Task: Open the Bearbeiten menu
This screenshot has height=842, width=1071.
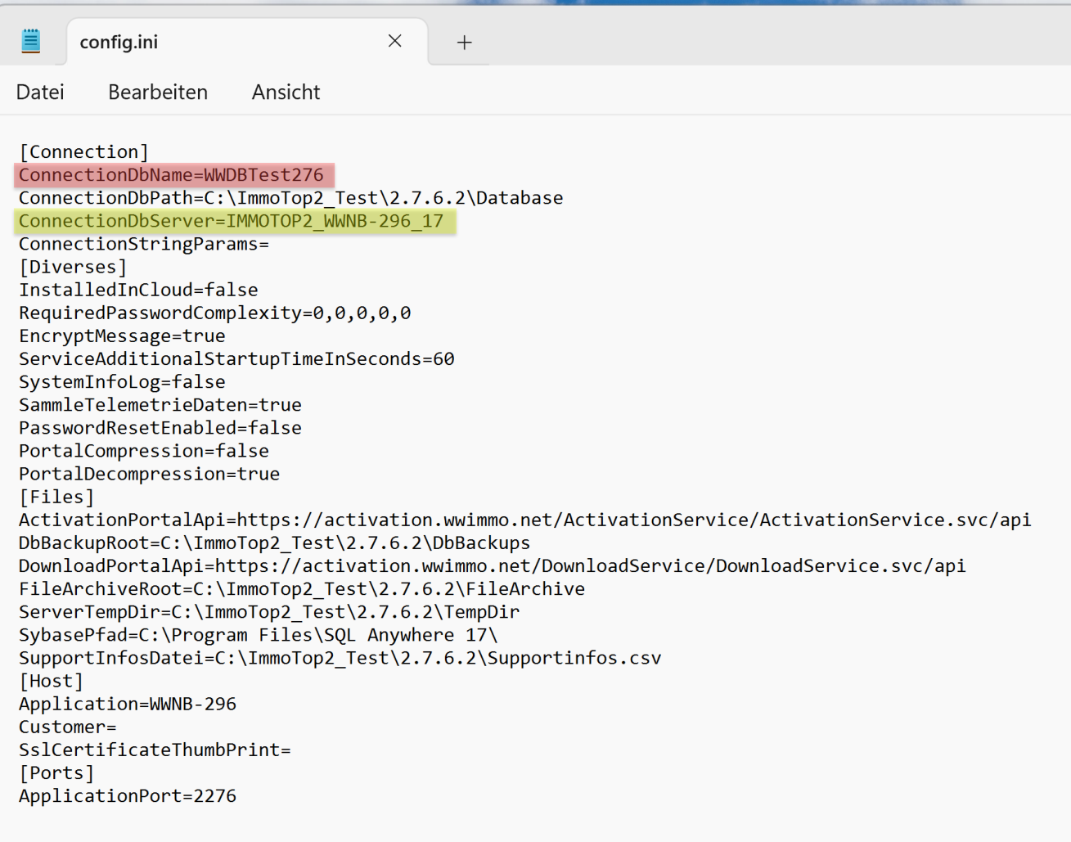Action: click(158, 92)
